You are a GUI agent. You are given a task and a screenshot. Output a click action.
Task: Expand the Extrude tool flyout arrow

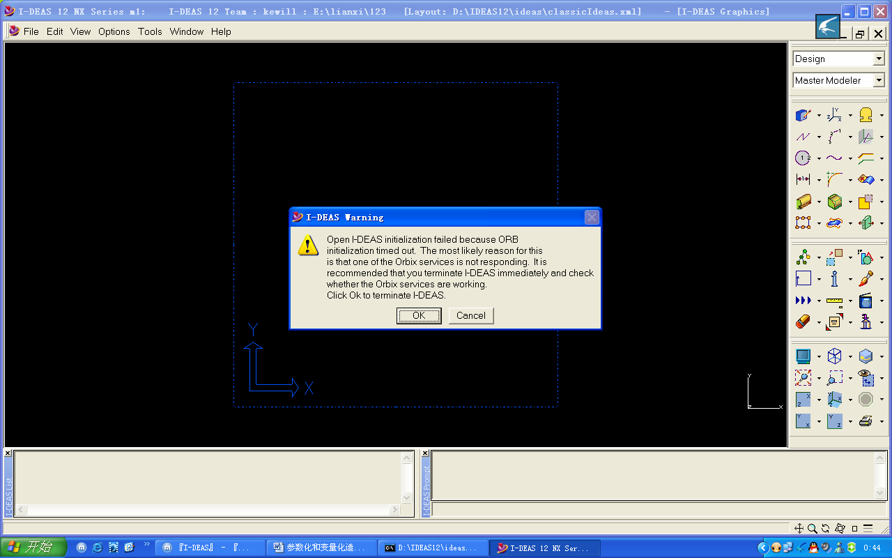(x=819, y=203)
